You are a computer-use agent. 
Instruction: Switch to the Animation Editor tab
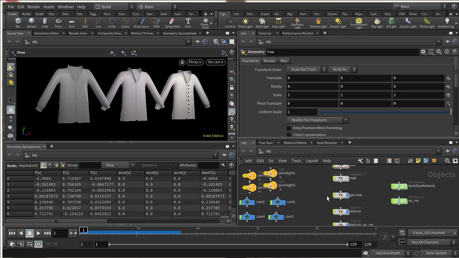pos(47,33)
